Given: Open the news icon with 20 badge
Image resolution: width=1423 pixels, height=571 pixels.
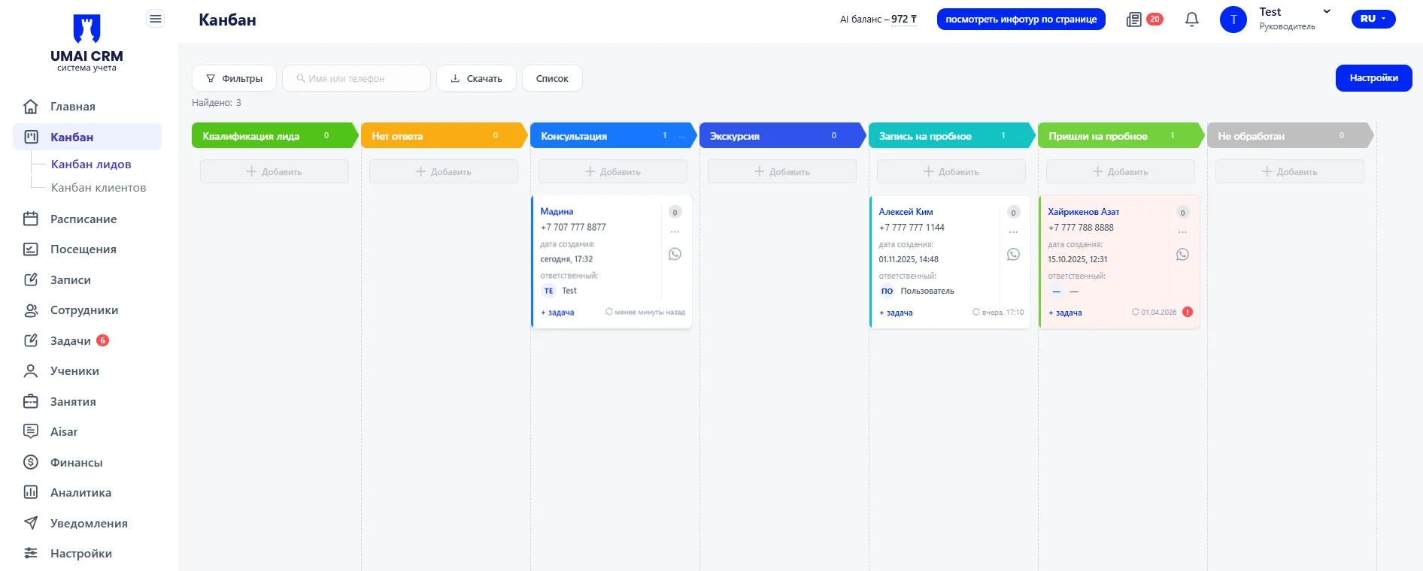Looking at the screenshot, I should pyautogui.click(x=1134, y=20).
